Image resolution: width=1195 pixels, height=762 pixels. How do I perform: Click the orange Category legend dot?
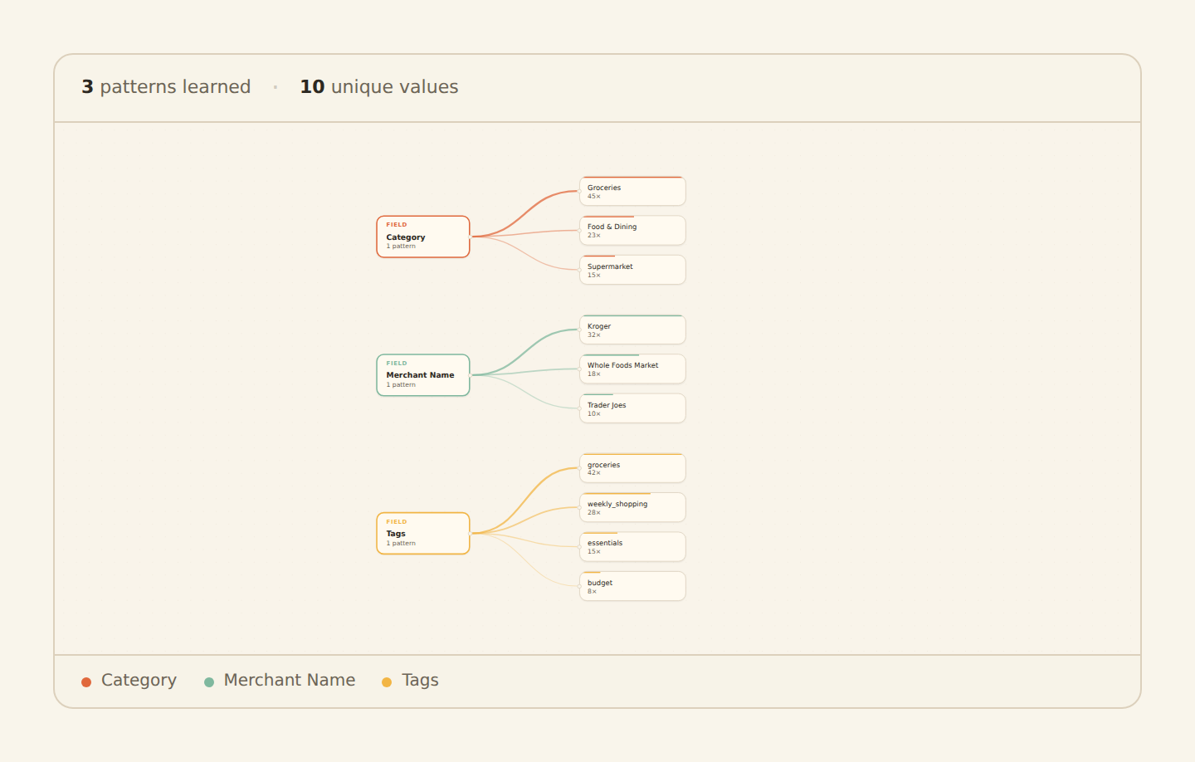(x=86, y=682)
